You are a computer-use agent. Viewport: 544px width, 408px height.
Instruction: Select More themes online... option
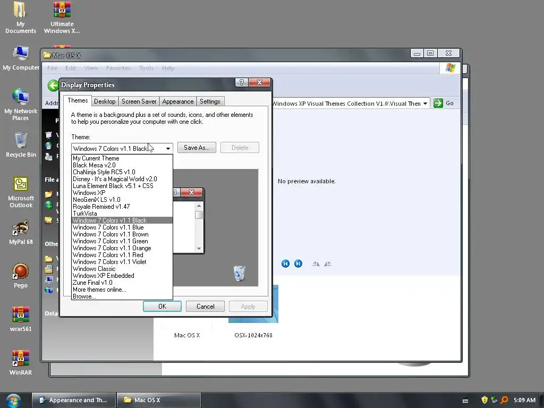tap(122, 290)
